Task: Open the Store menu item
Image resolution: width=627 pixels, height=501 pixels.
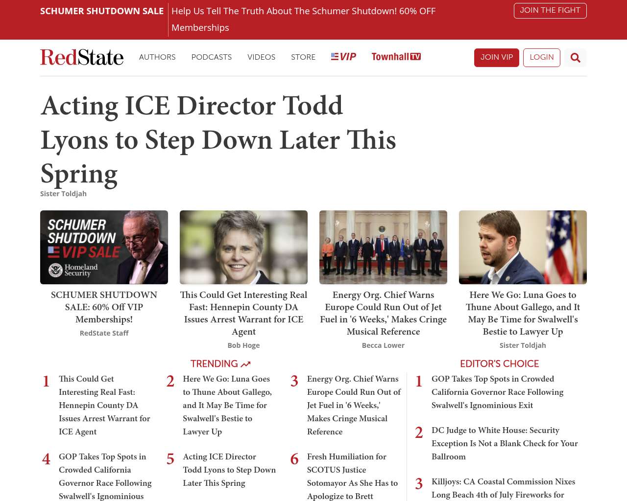Action: (303, 57)
